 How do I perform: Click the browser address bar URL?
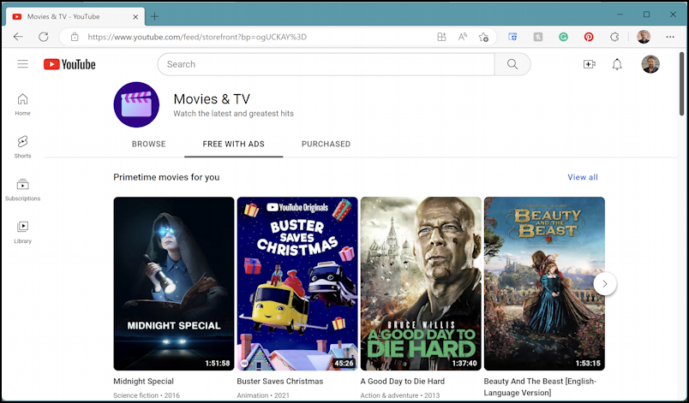pos(197,37)
